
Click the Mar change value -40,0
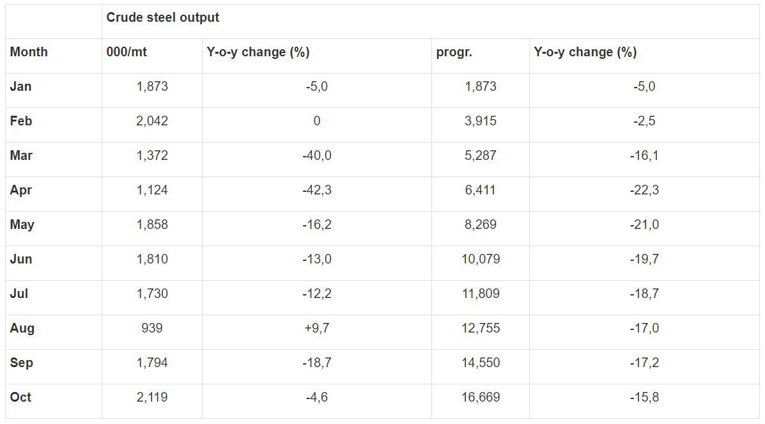click(316, 156)
